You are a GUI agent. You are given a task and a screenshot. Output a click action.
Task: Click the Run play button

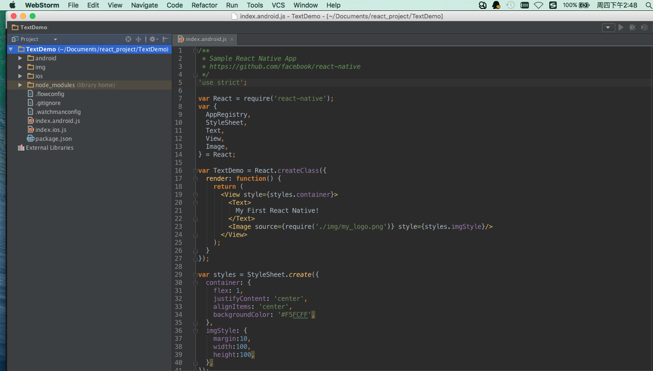(621, 27)
